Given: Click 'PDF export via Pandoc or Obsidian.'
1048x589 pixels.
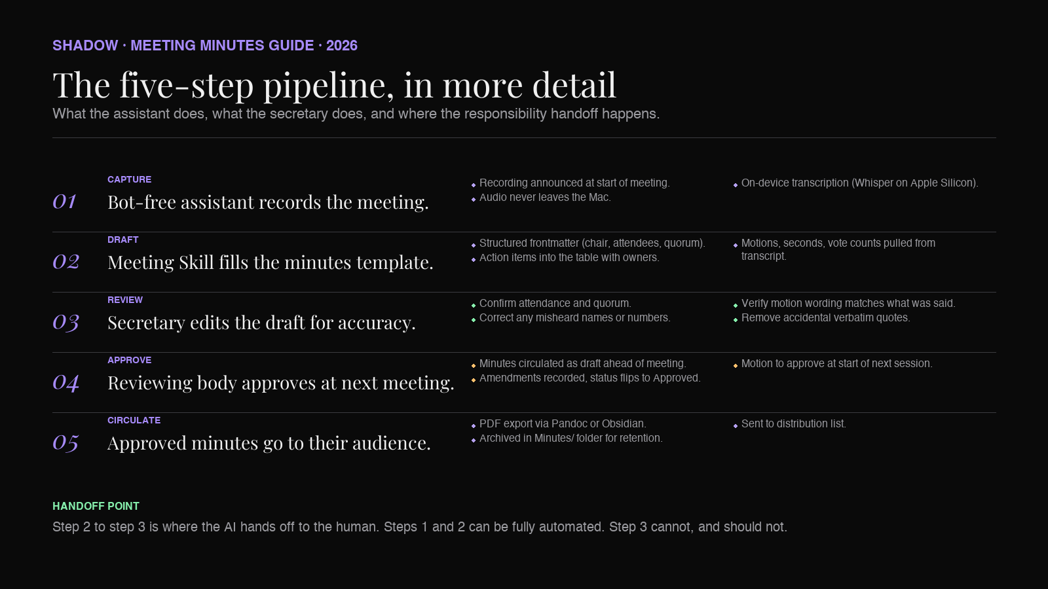Looking at the screenshot, I should pyautogui.click(x=563, y=424).
